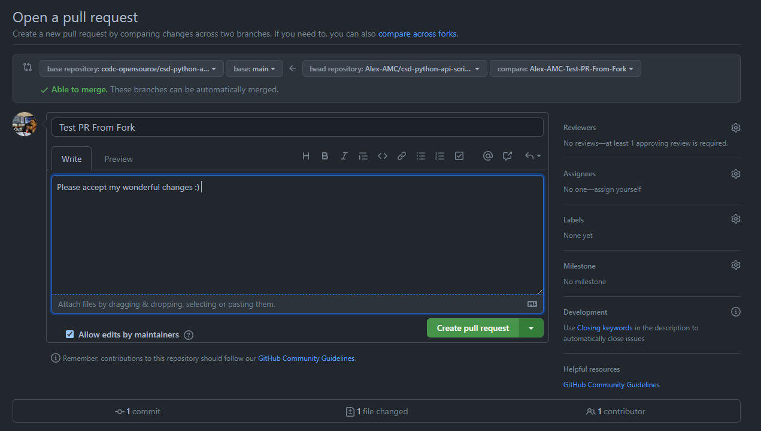Mention a user with the @ icon
This screenshot has width=761, height=431.
click(x=488, y=156)
